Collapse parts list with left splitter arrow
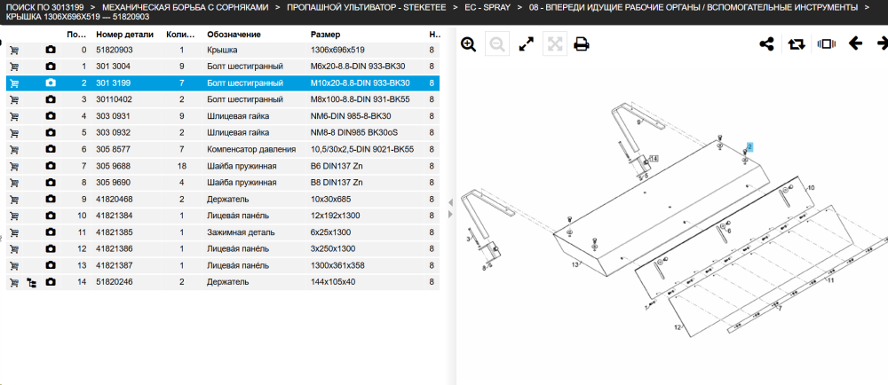The height and width of the screenshot is (385, 888). [x=451, y=202]
